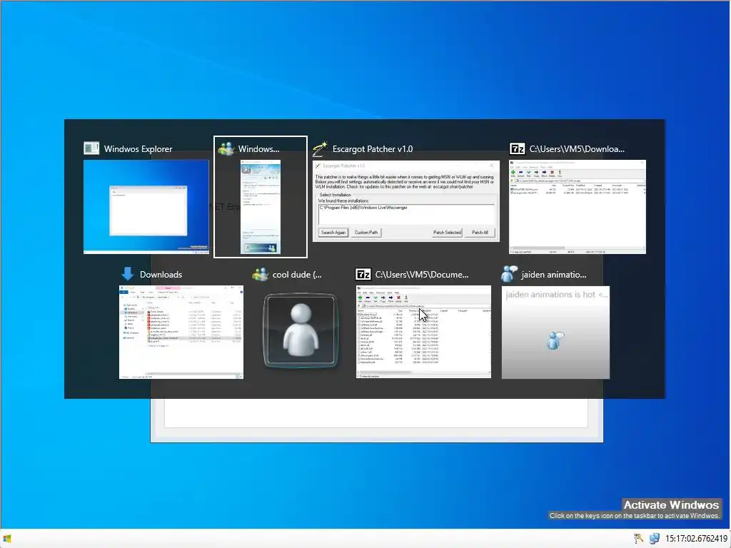Screen dimensions: 731x548
Task: Click the chat buddy icon beside 'jaiden animatio...'
Action: pos(509,273)
